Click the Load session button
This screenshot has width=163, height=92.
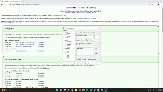96,49
